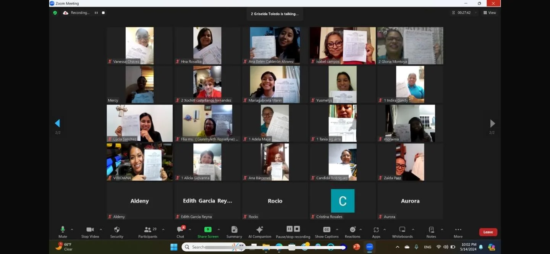Switch to Zoom taskbar icon
Viewport: 550px width, 254px height.
(369, 247)
